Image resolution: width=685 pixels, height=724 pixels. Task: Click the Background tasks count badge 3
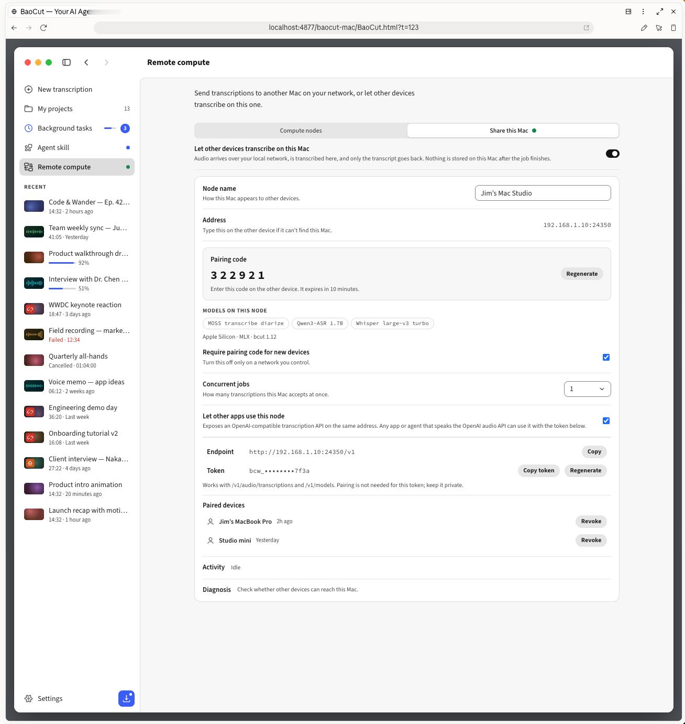(125, 128)
